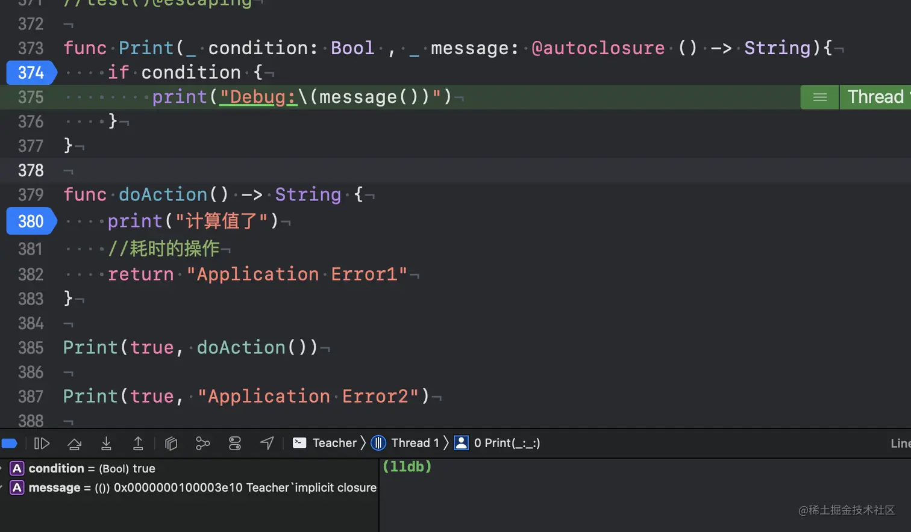Click the "计算值了" string on line 380

[x=222, y=221]
